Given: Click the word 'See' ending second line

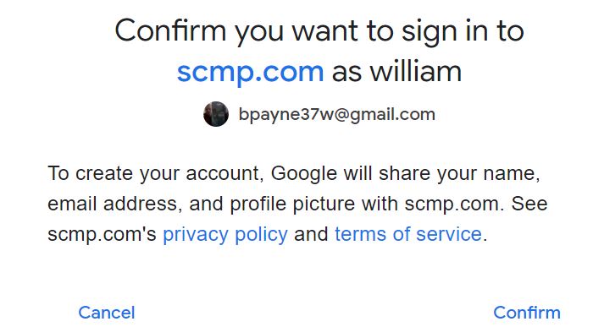Looking at the screenshot, I should (x=529, y=204).
